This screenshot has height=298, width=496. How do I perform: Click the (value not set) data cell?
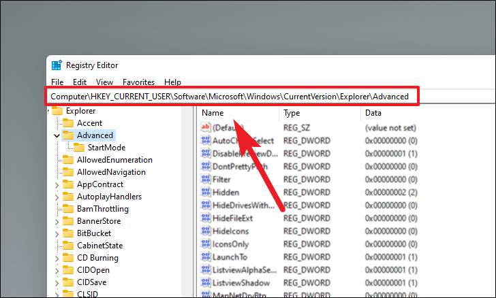pyautogui.click(x=390, y=128)
